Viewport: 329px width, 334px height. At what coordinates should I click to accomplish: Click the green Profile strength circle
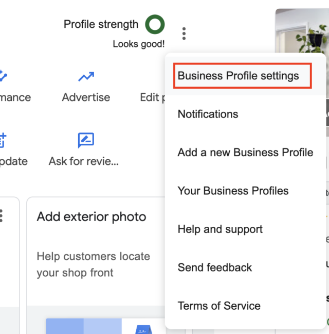(x=155, y=24)
